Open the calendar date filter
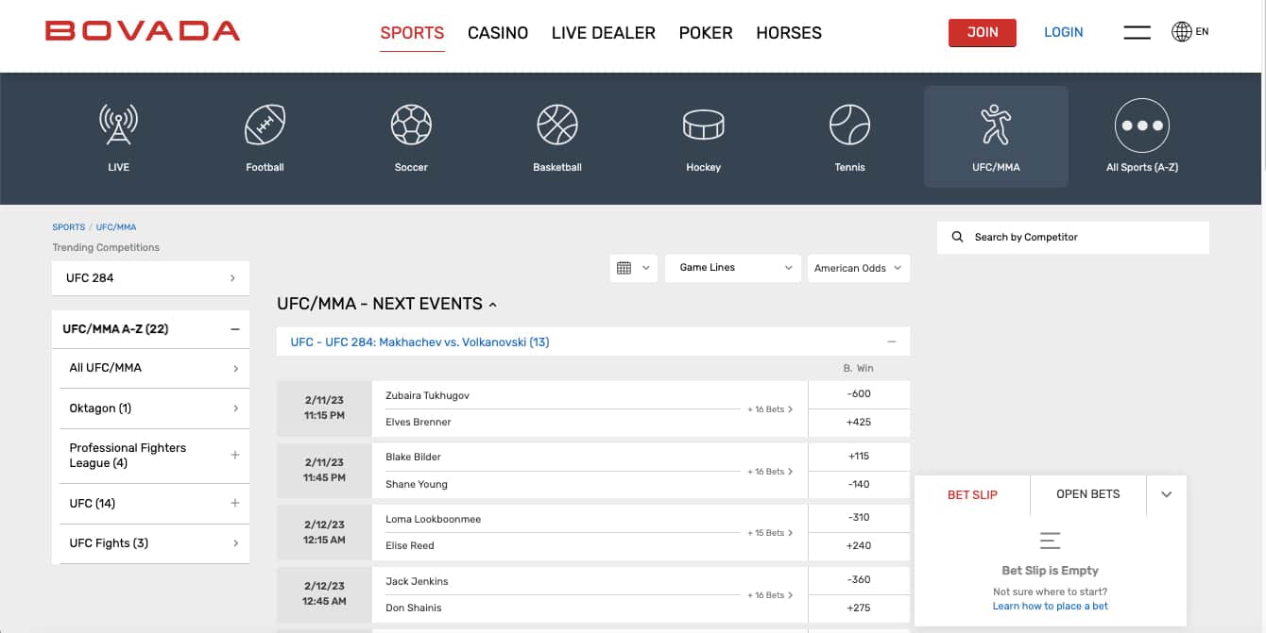The image size is (1266, 633). (x=634, y=268)
